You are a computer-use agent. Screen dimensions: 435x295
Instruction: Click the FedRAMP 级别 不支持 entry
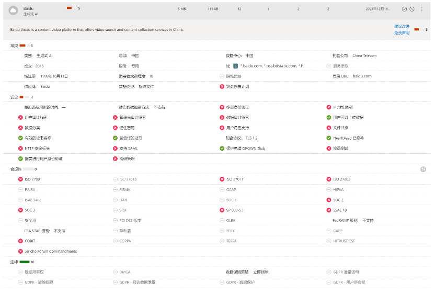(x=353, y=221)
